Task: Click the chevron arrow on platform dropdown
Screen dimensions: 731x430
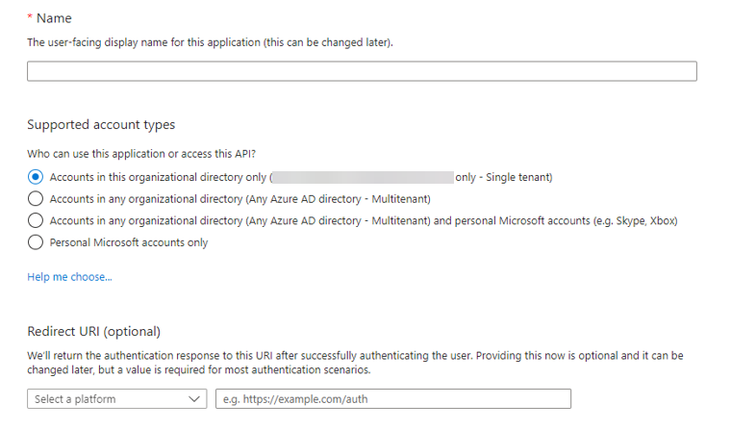Action: click(x=195, y=398)
